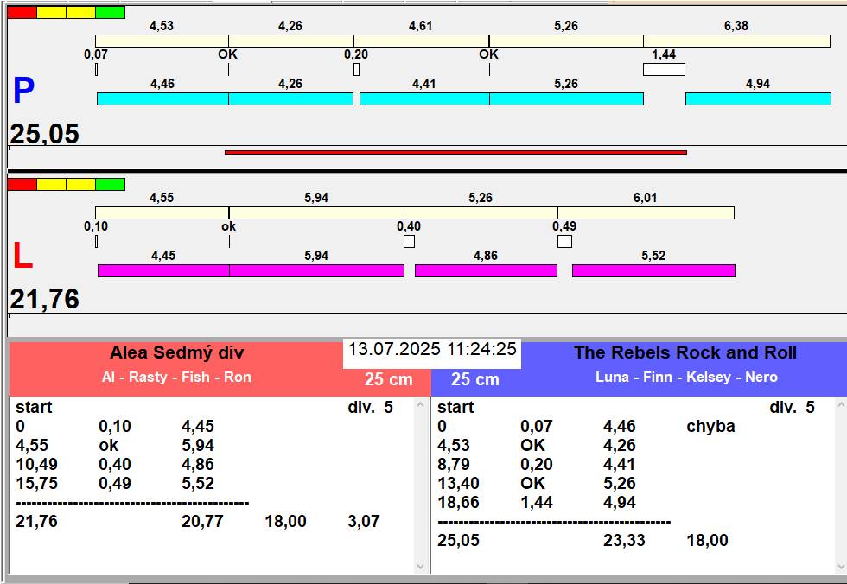Select the magenta run bar labeled 4,45

[x=163, y=270]
